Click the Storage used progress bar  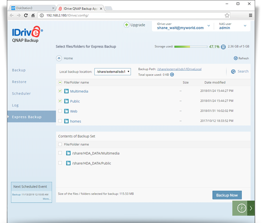point(191,47)
